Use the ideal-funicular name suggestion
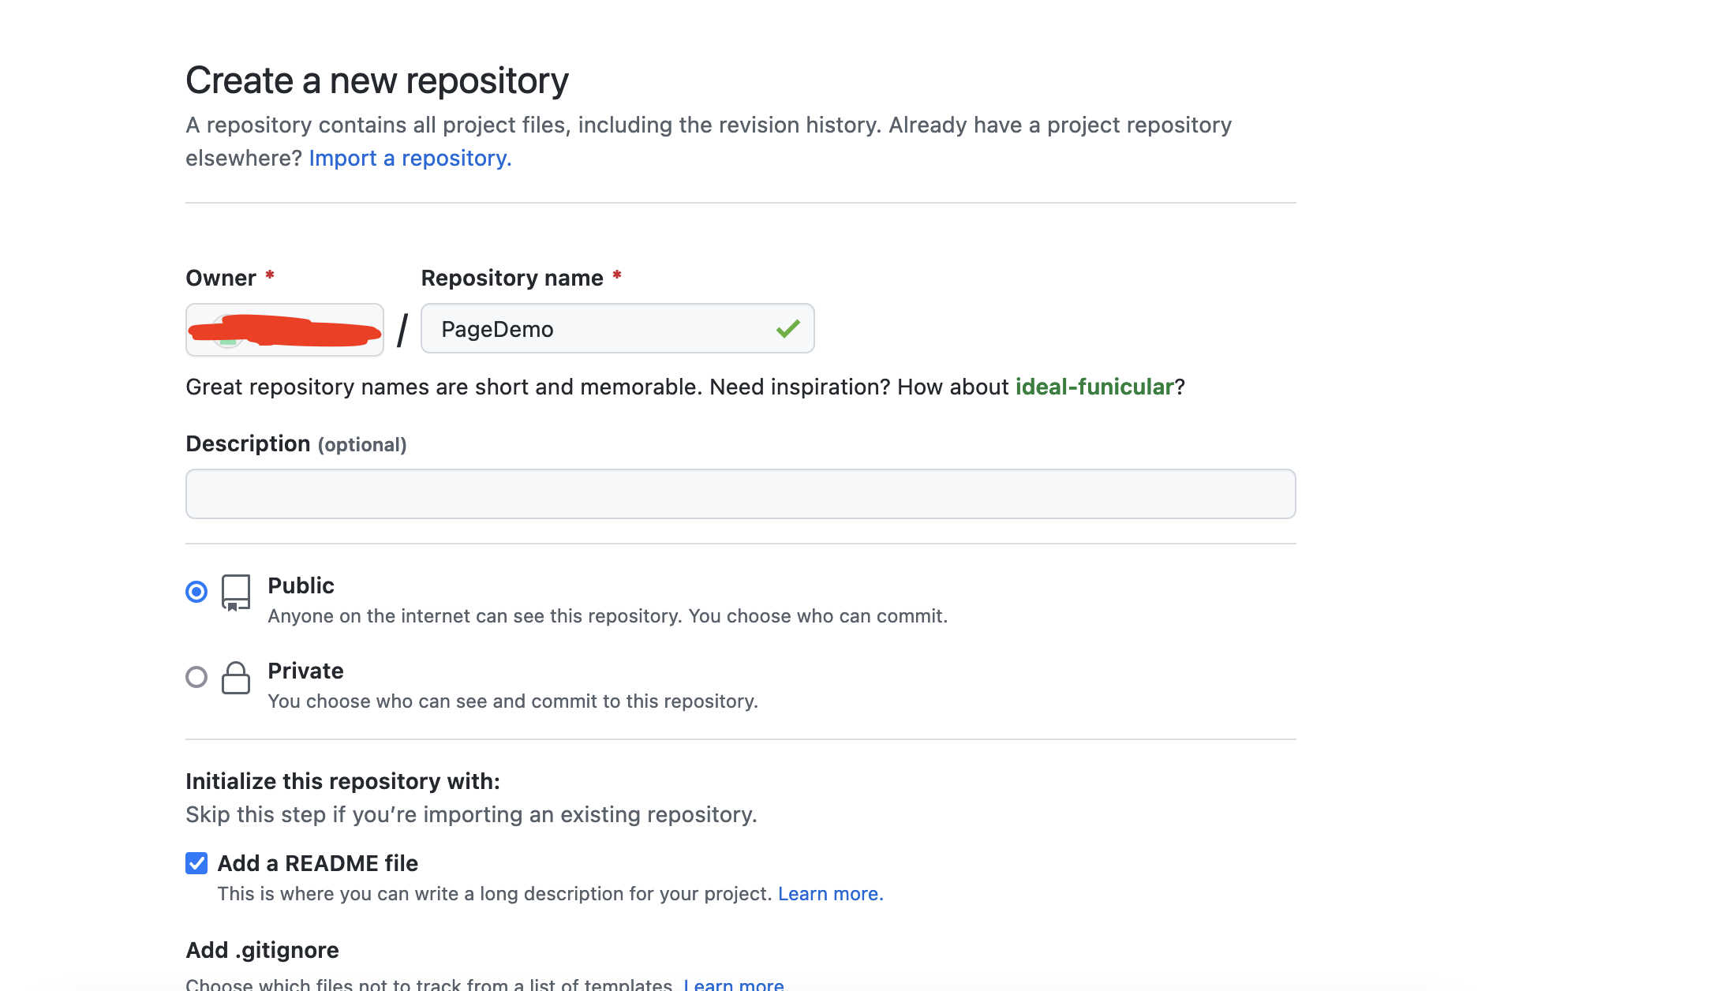This screenshot has height=991, width=1717. point(1094,387)
